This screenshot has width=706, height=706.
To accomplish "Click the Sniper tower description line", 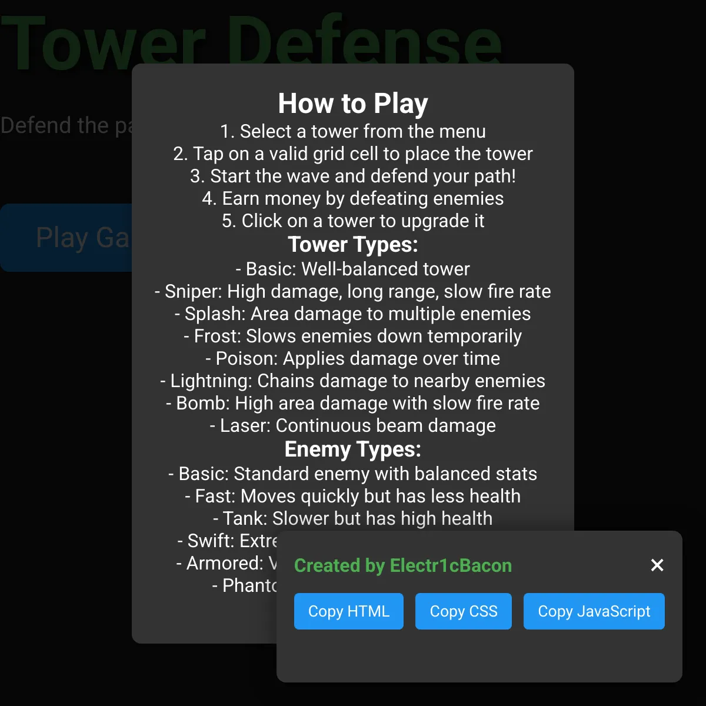I will click(352, 291).
